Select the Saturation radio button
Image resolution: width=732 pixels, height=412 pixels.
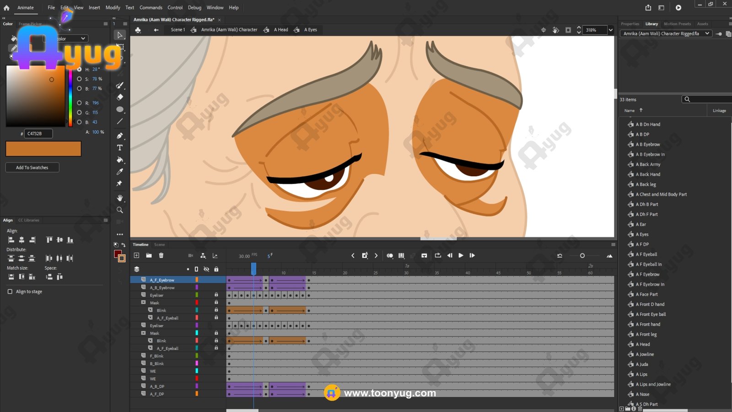[x=80, y=79]
